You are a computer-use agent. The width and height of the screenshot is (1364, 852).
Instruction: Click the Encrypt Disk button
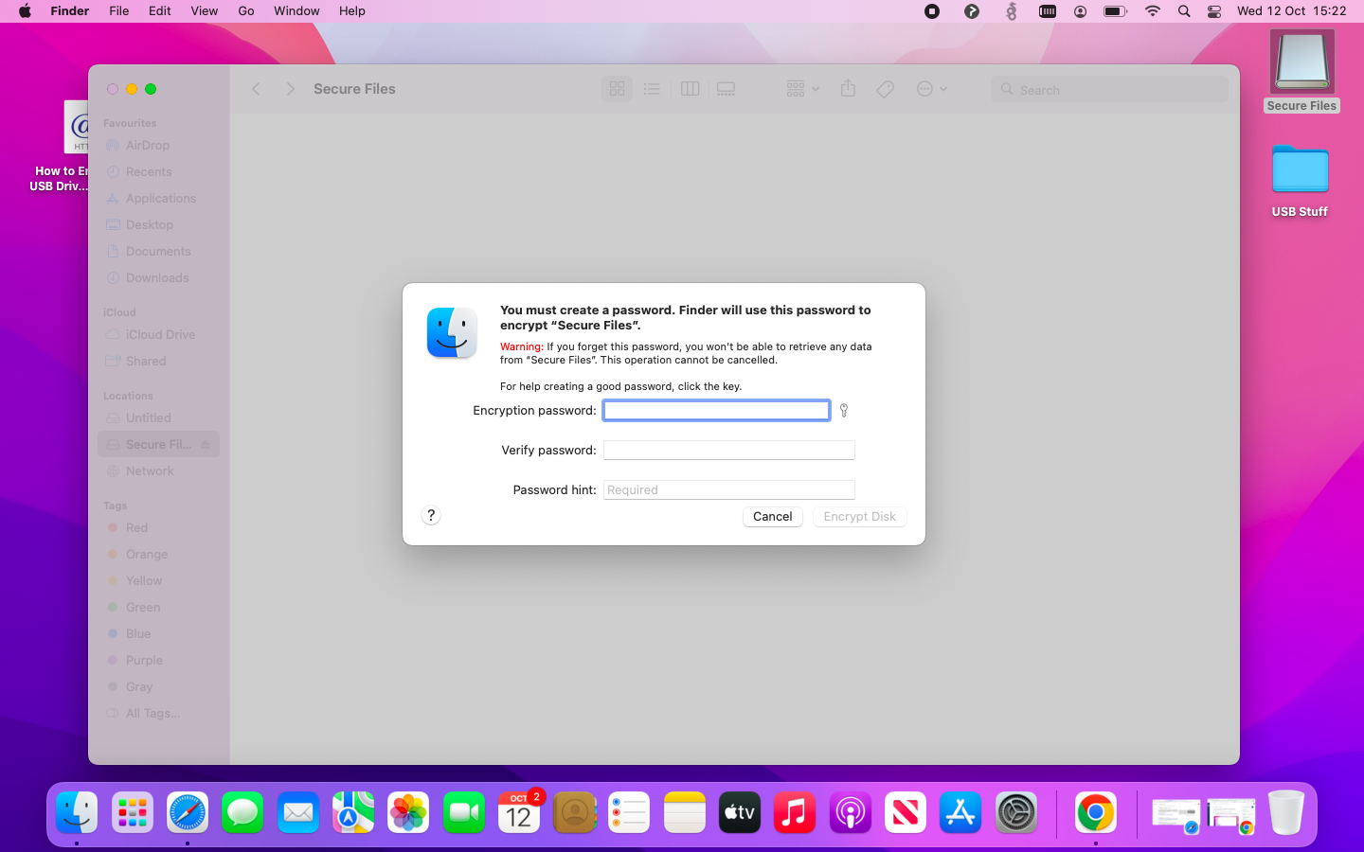[859, 517]
